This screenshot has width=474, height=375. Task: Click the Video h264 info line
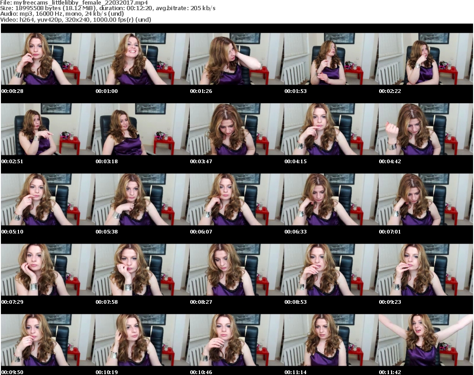coord(75,19)
